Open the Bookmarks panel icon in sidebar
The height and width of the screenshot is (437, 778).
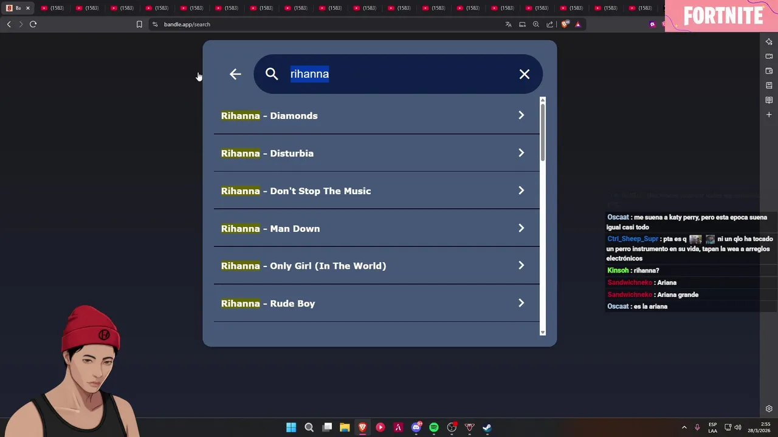pos(769,86)
